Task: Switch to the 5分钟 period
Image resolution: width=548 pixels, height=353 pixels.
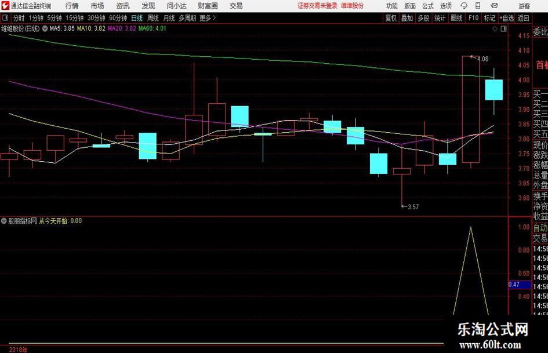Action: click(x=55, y=18)
